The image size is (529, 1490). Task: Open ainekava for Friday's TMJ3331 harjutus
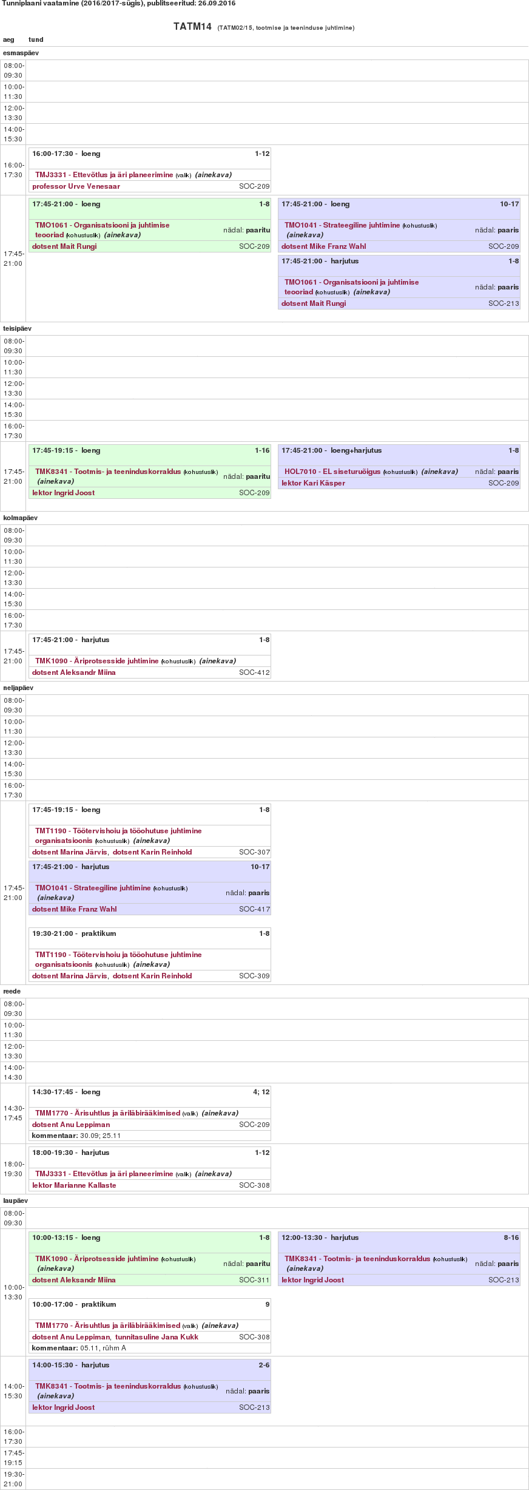point(213,1174)
